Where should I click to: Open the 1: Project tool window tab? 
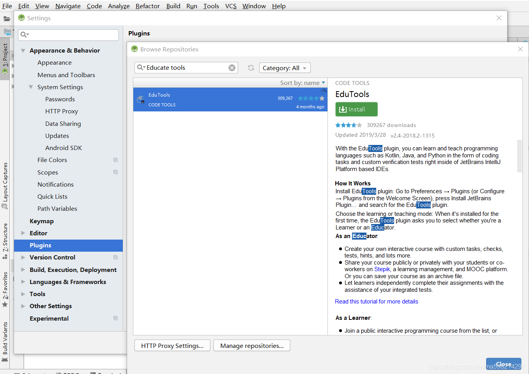(x=5, y=59)
